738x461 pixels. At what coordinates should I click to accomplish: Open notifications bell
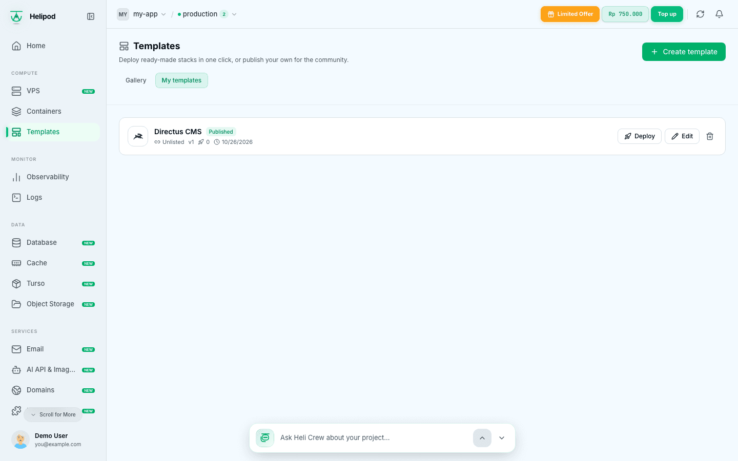click(719, 14)
